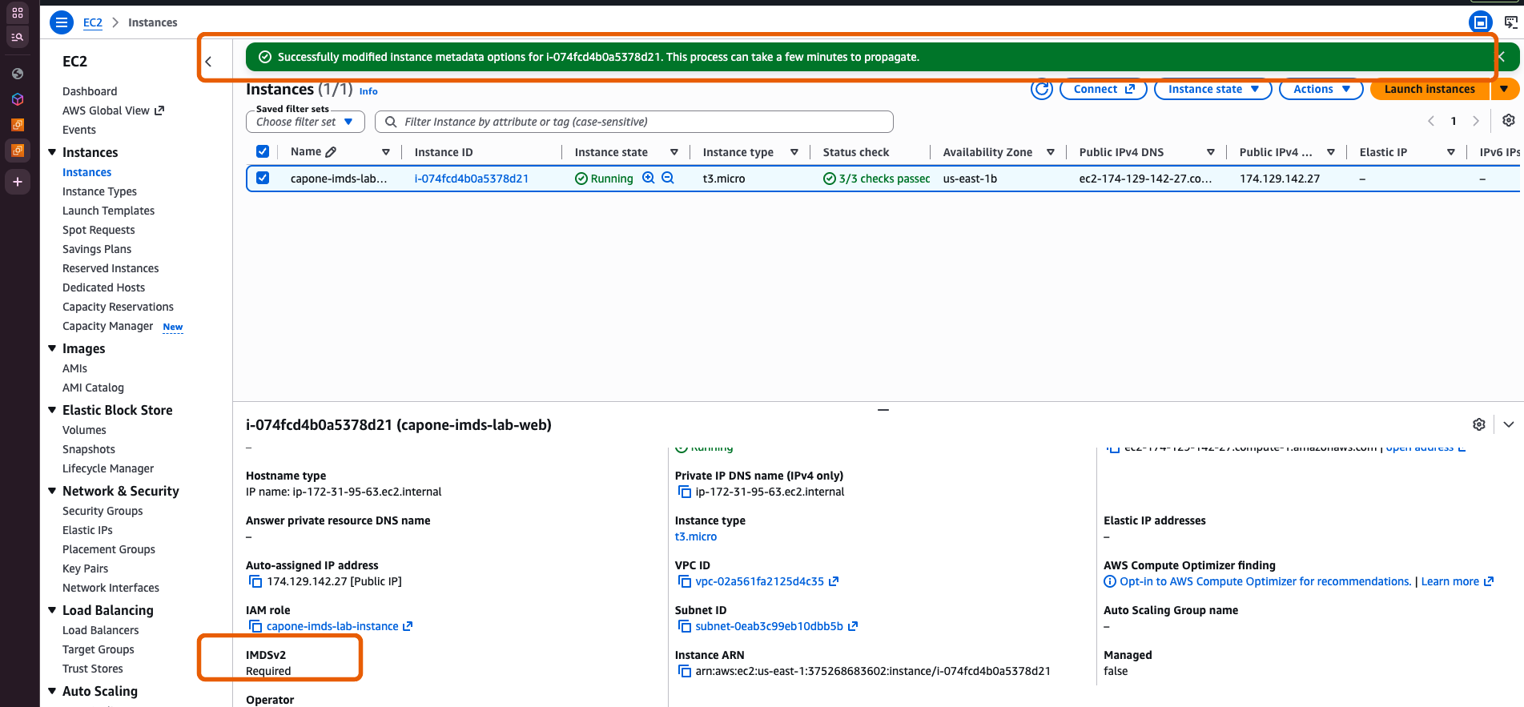Open instance ID link i-074fcd4b0a5378d21
Screen dimensions: 1524x707
click(x=471, y=179)
